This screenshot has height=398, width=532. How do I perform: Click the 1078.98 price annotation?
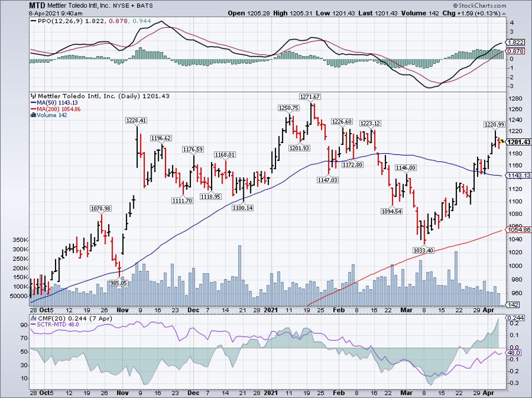pos(101,209)
